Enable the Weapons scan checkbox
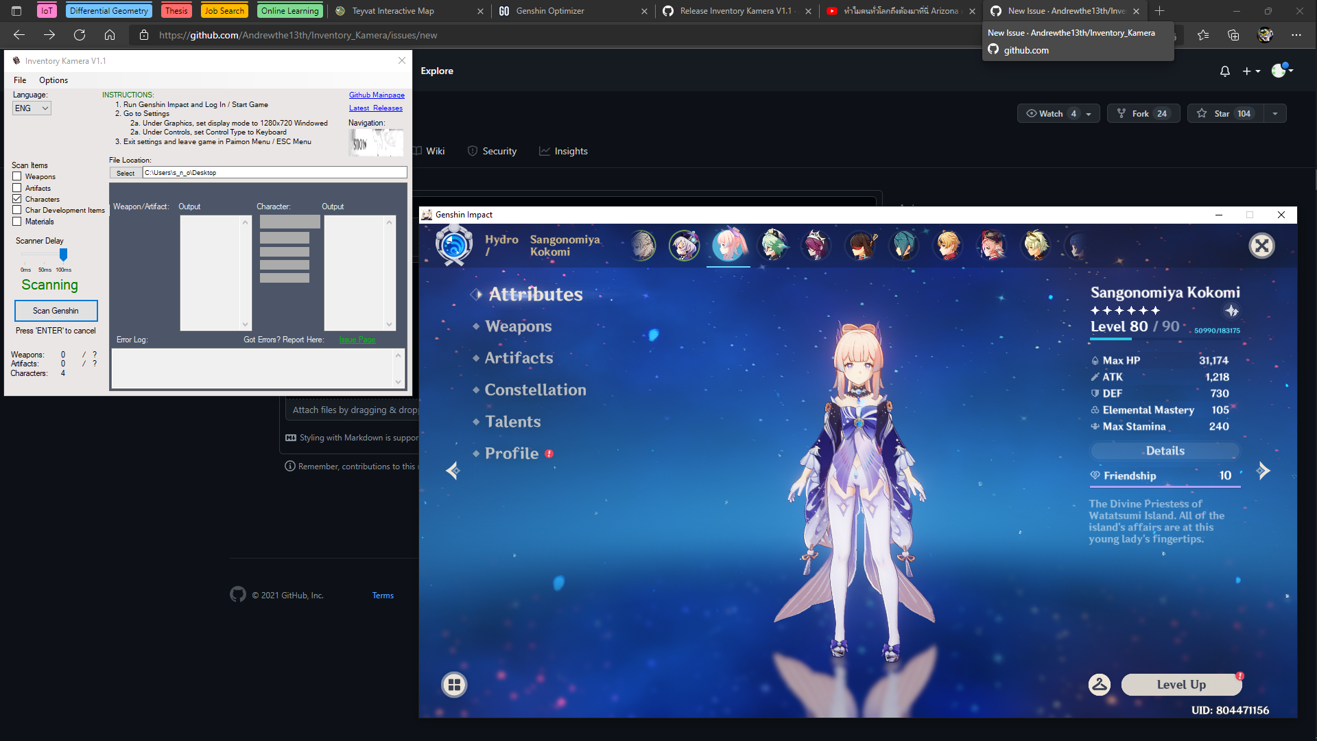This screenshot has width=1317, height=741. click(17, 176)
